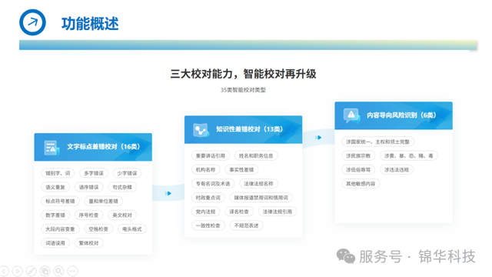
Task: Click the 涉黄、暴、恐、赌、毒 tag
Action: pyautogui.click(x=409, y=155)
